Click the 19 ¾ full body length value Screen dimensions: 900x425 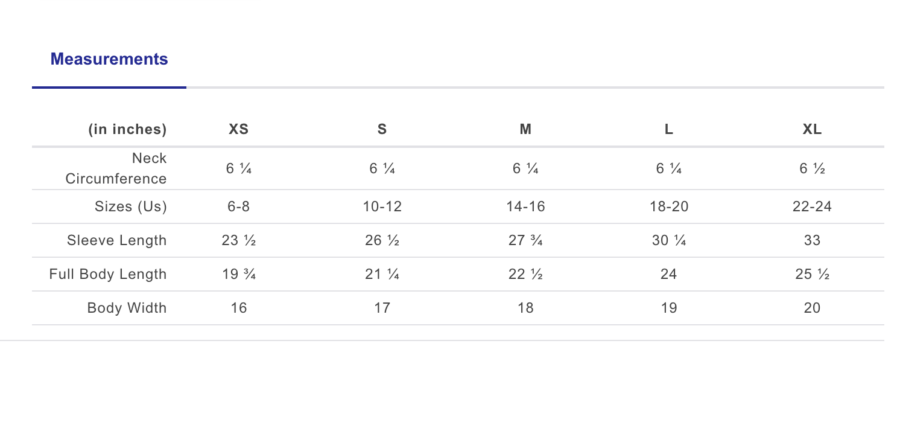click(x=239, y=274)
